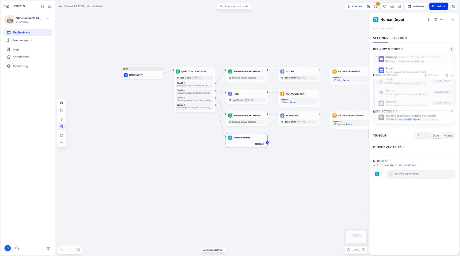Add a delivery method with plus icon
Viewport: 460px width, 256px height.
coord(452,49)
